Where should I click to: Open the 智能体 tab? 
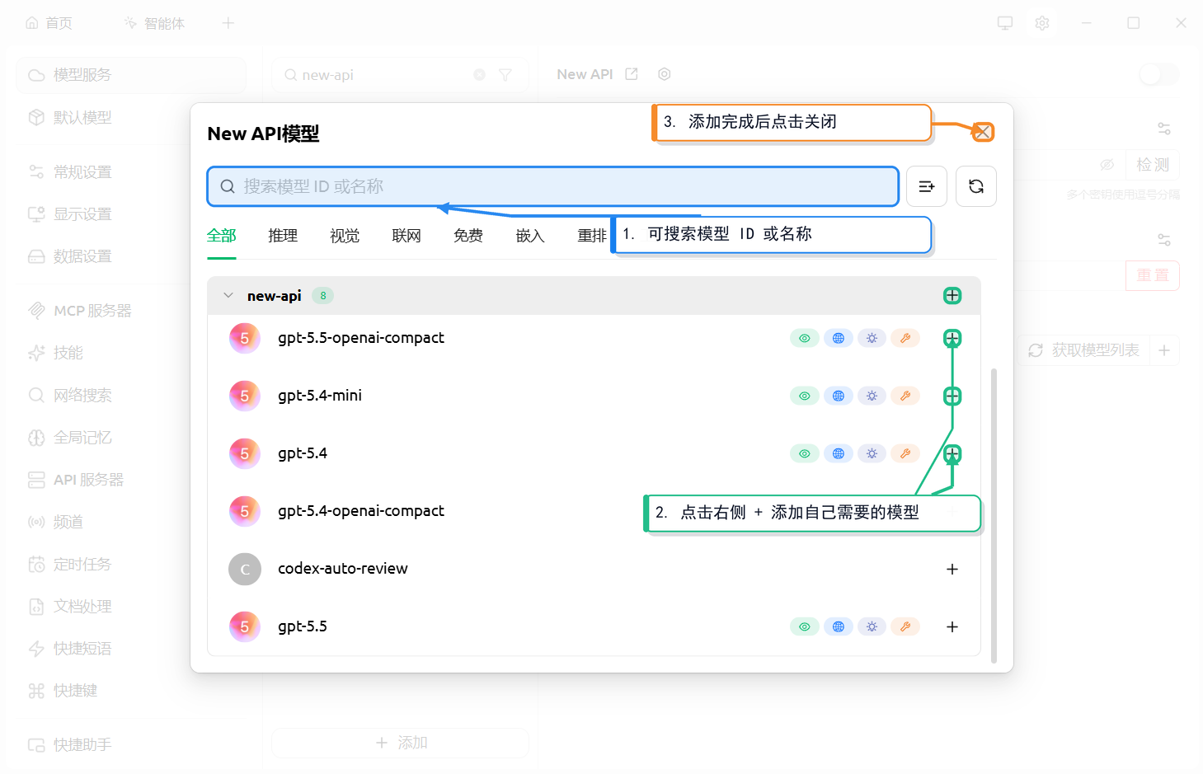[154, 23]
